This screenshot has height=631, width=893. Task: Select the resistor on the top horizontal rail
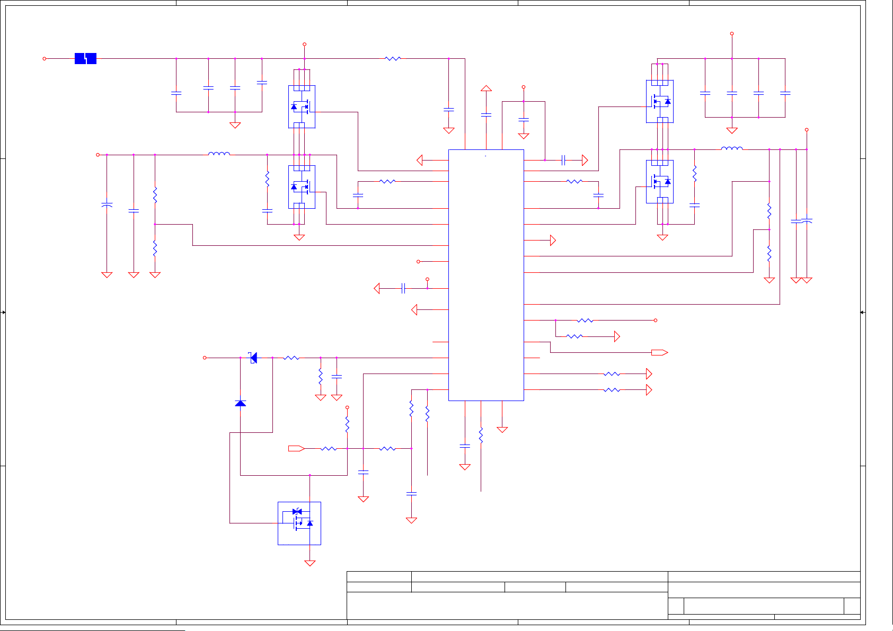tap(393, 59)
